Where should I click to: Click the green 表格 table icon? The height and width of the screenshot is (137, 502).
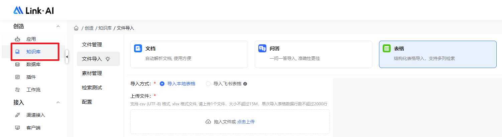(x=387, y=48)
